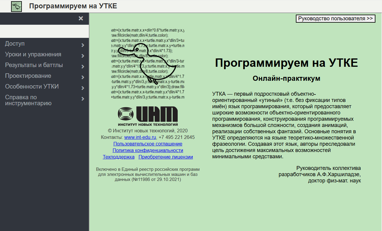Click the page title Программируем на УТКЕ in header
The width and height of the screenshot is (382, 231).
click(x=73, y=6)
